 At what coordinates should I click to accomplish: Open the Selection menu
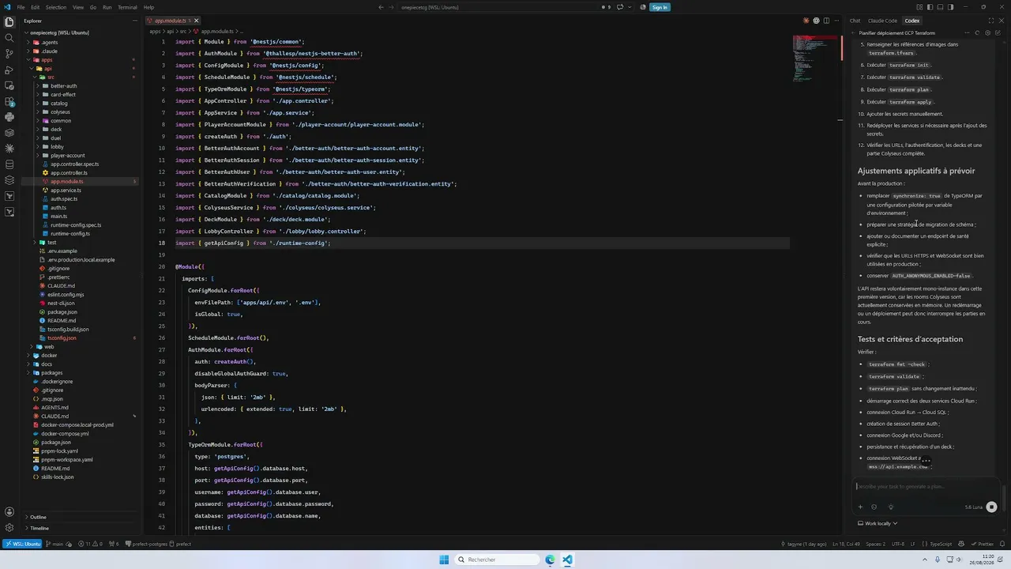pyautogui.click(x=56, y=7)
